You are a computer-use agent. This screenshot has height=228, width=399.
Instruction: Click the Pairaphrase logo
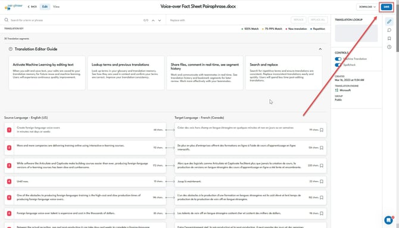point(14,7)
